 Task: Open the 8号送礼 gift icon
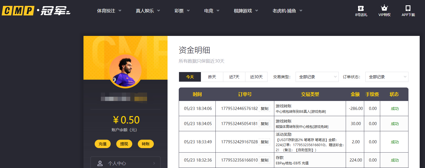(x=361, y=8)
